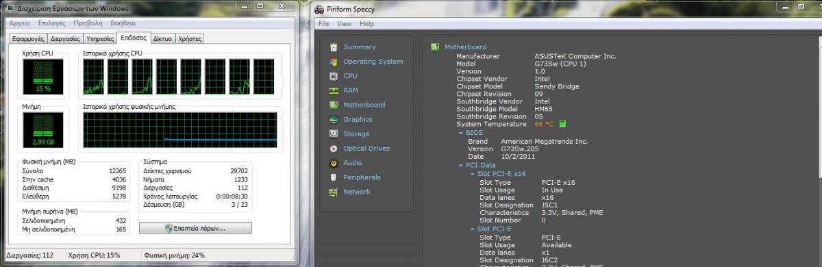This screenshot has width=822, height=267.
Task: Click the first CPU usage history graph
Action: (x=93, y=76)
